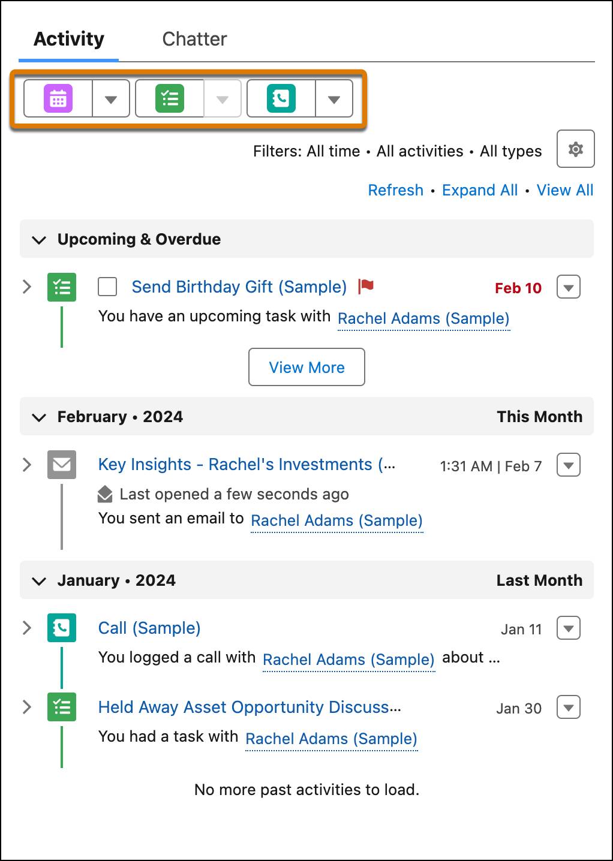Click the task icon beside Send Birthday Gift
Viewport: 613px width, 861px height.
point(61,287)
